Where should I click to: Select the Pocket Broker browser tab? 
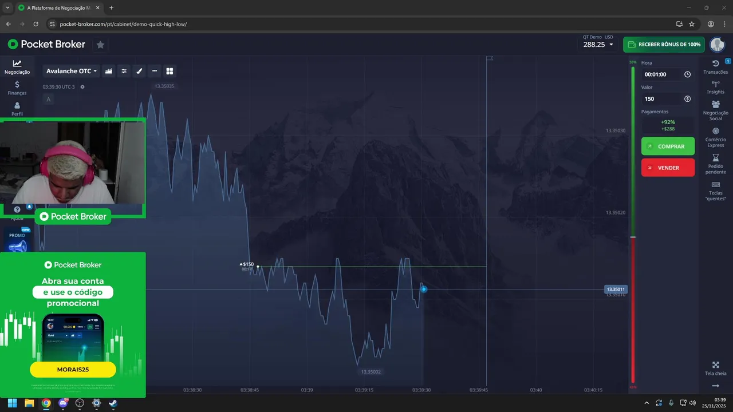coord(59,8)
